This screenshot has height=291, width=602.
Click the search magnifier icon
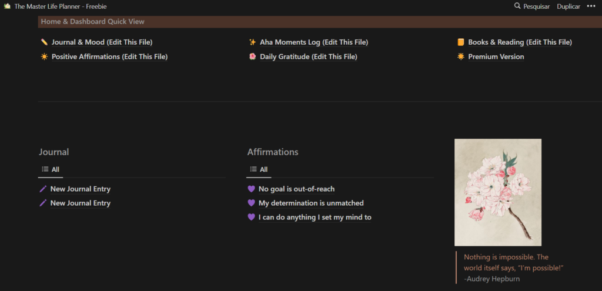point(517,6)
